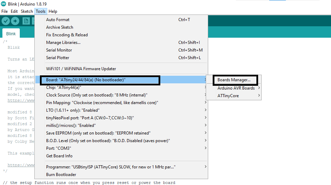Expand ATTinyCore boards submenu
331x185 pixels.
click(x=234, y=95)
